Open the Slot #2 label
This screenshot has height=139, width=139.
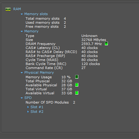point(37,112)
